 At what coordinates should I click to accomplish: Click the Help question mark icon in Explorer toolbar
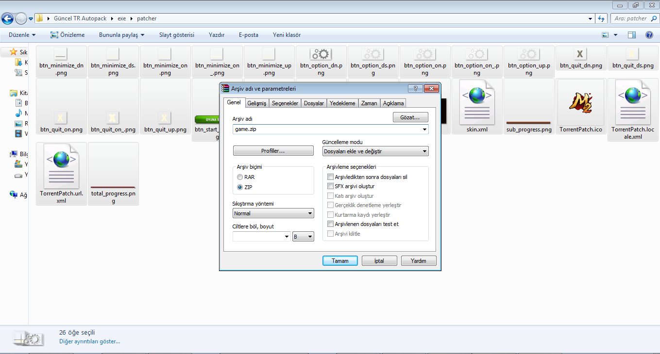tap(649, 35)
